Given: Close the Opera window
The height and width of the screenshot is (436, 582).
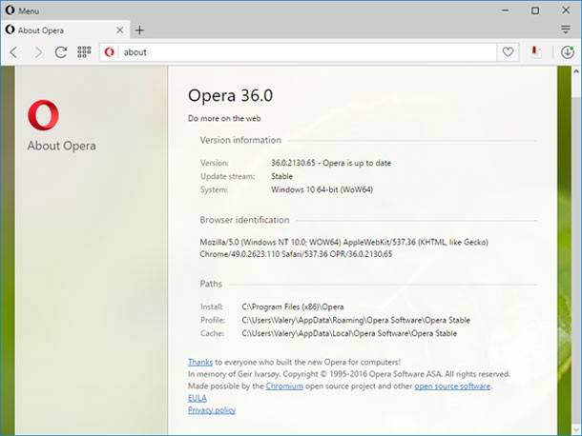Looking at the screenshot, I should (565, 10).
